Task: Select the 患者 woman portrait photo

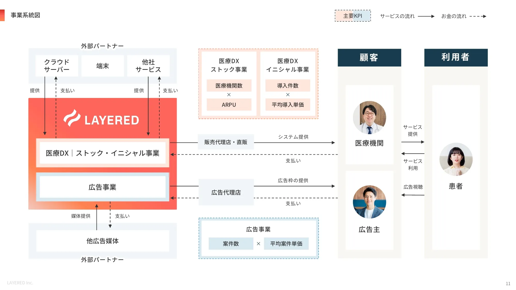Action: pyautogui.click(x=456, y=159)
